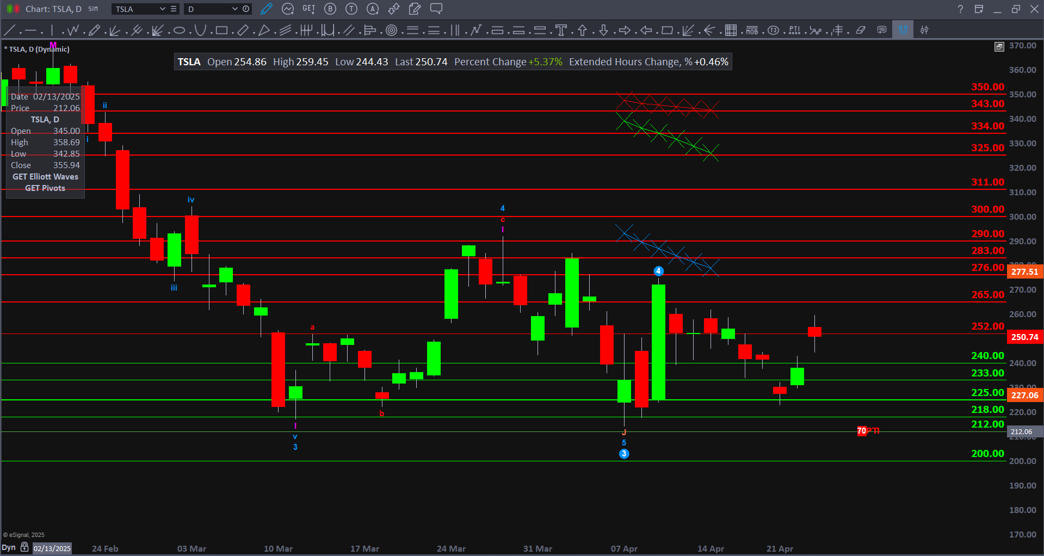Select the rectangle drawing tool

[x=221, y=30]
